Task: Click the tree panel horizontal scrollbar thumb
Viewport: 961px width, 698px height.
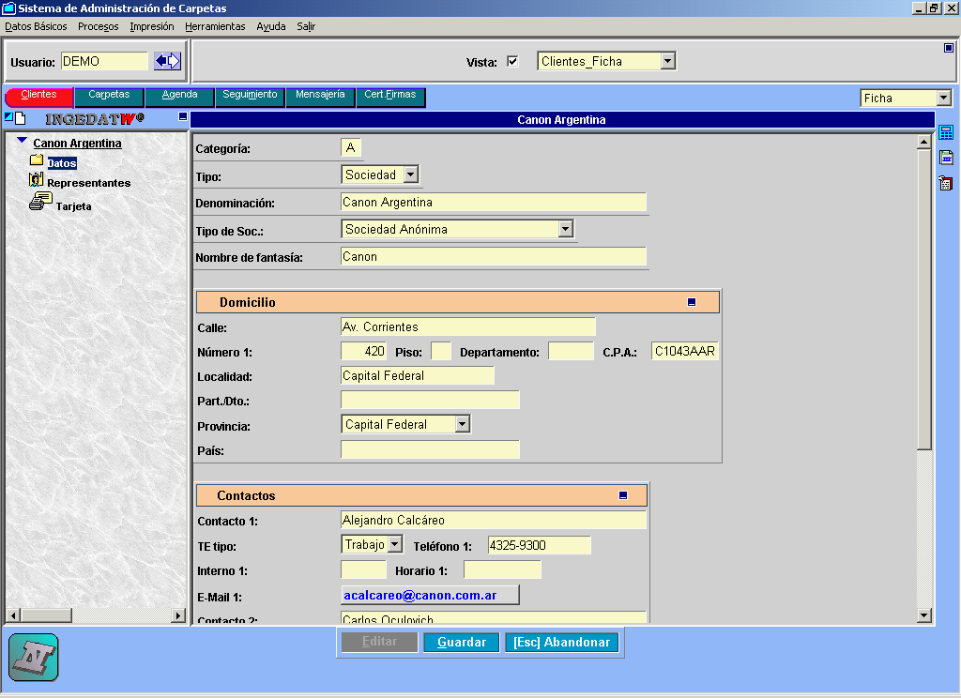Action: pyautogui.click(x=47, y=615)
